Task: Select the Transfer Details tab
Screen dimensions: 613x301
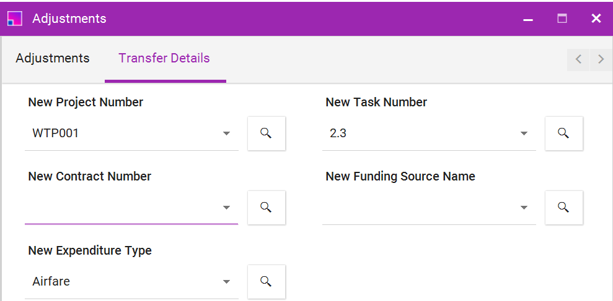Action: click(164, 59)
